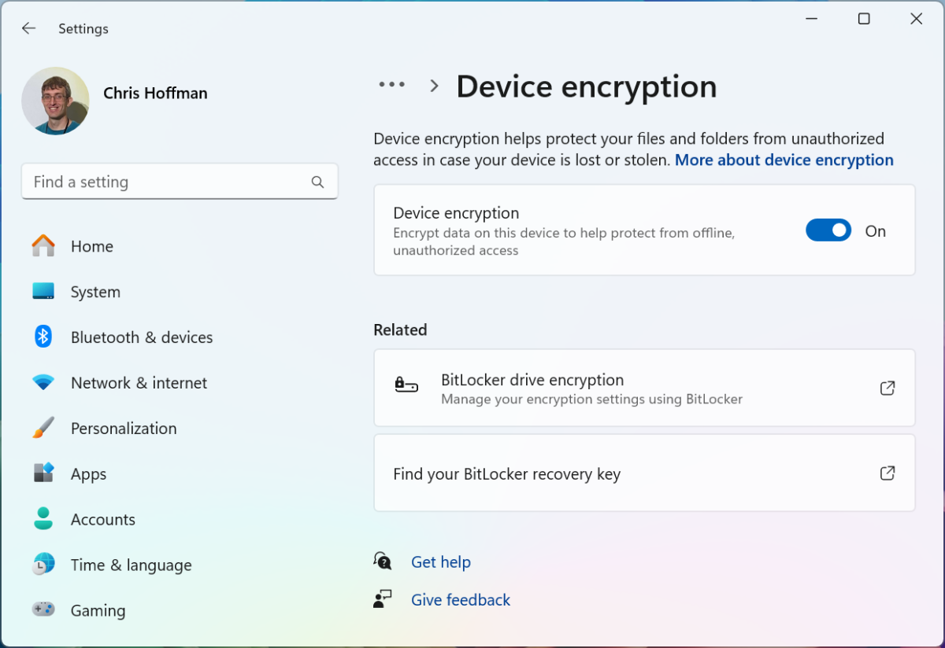Screen dimensions: 945x648
Task: Click the Wi-Fi icon for Network & internet
Action: coord(43,382)
